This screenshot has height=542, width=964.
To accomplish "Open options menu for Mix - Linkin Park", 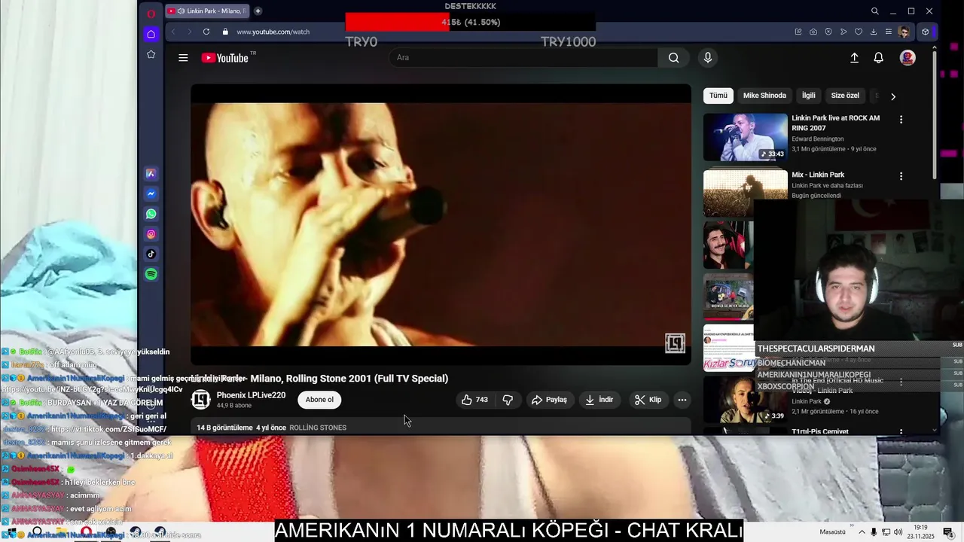I will (901, 176).
